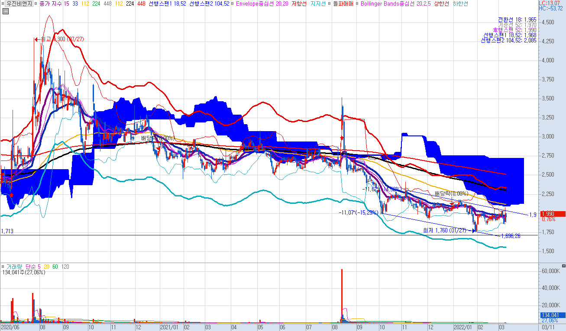
Task: Select the 상한선 legend label
Action: pyautogui.click(x=442, y=3)
